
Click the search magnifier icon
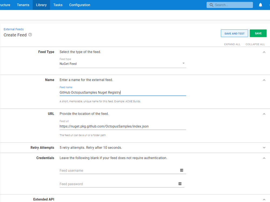pos(211,5)
